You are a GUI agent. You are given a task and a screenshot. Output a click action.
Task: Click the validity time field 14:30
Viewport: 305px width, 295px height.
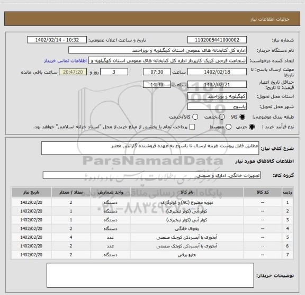157,85
